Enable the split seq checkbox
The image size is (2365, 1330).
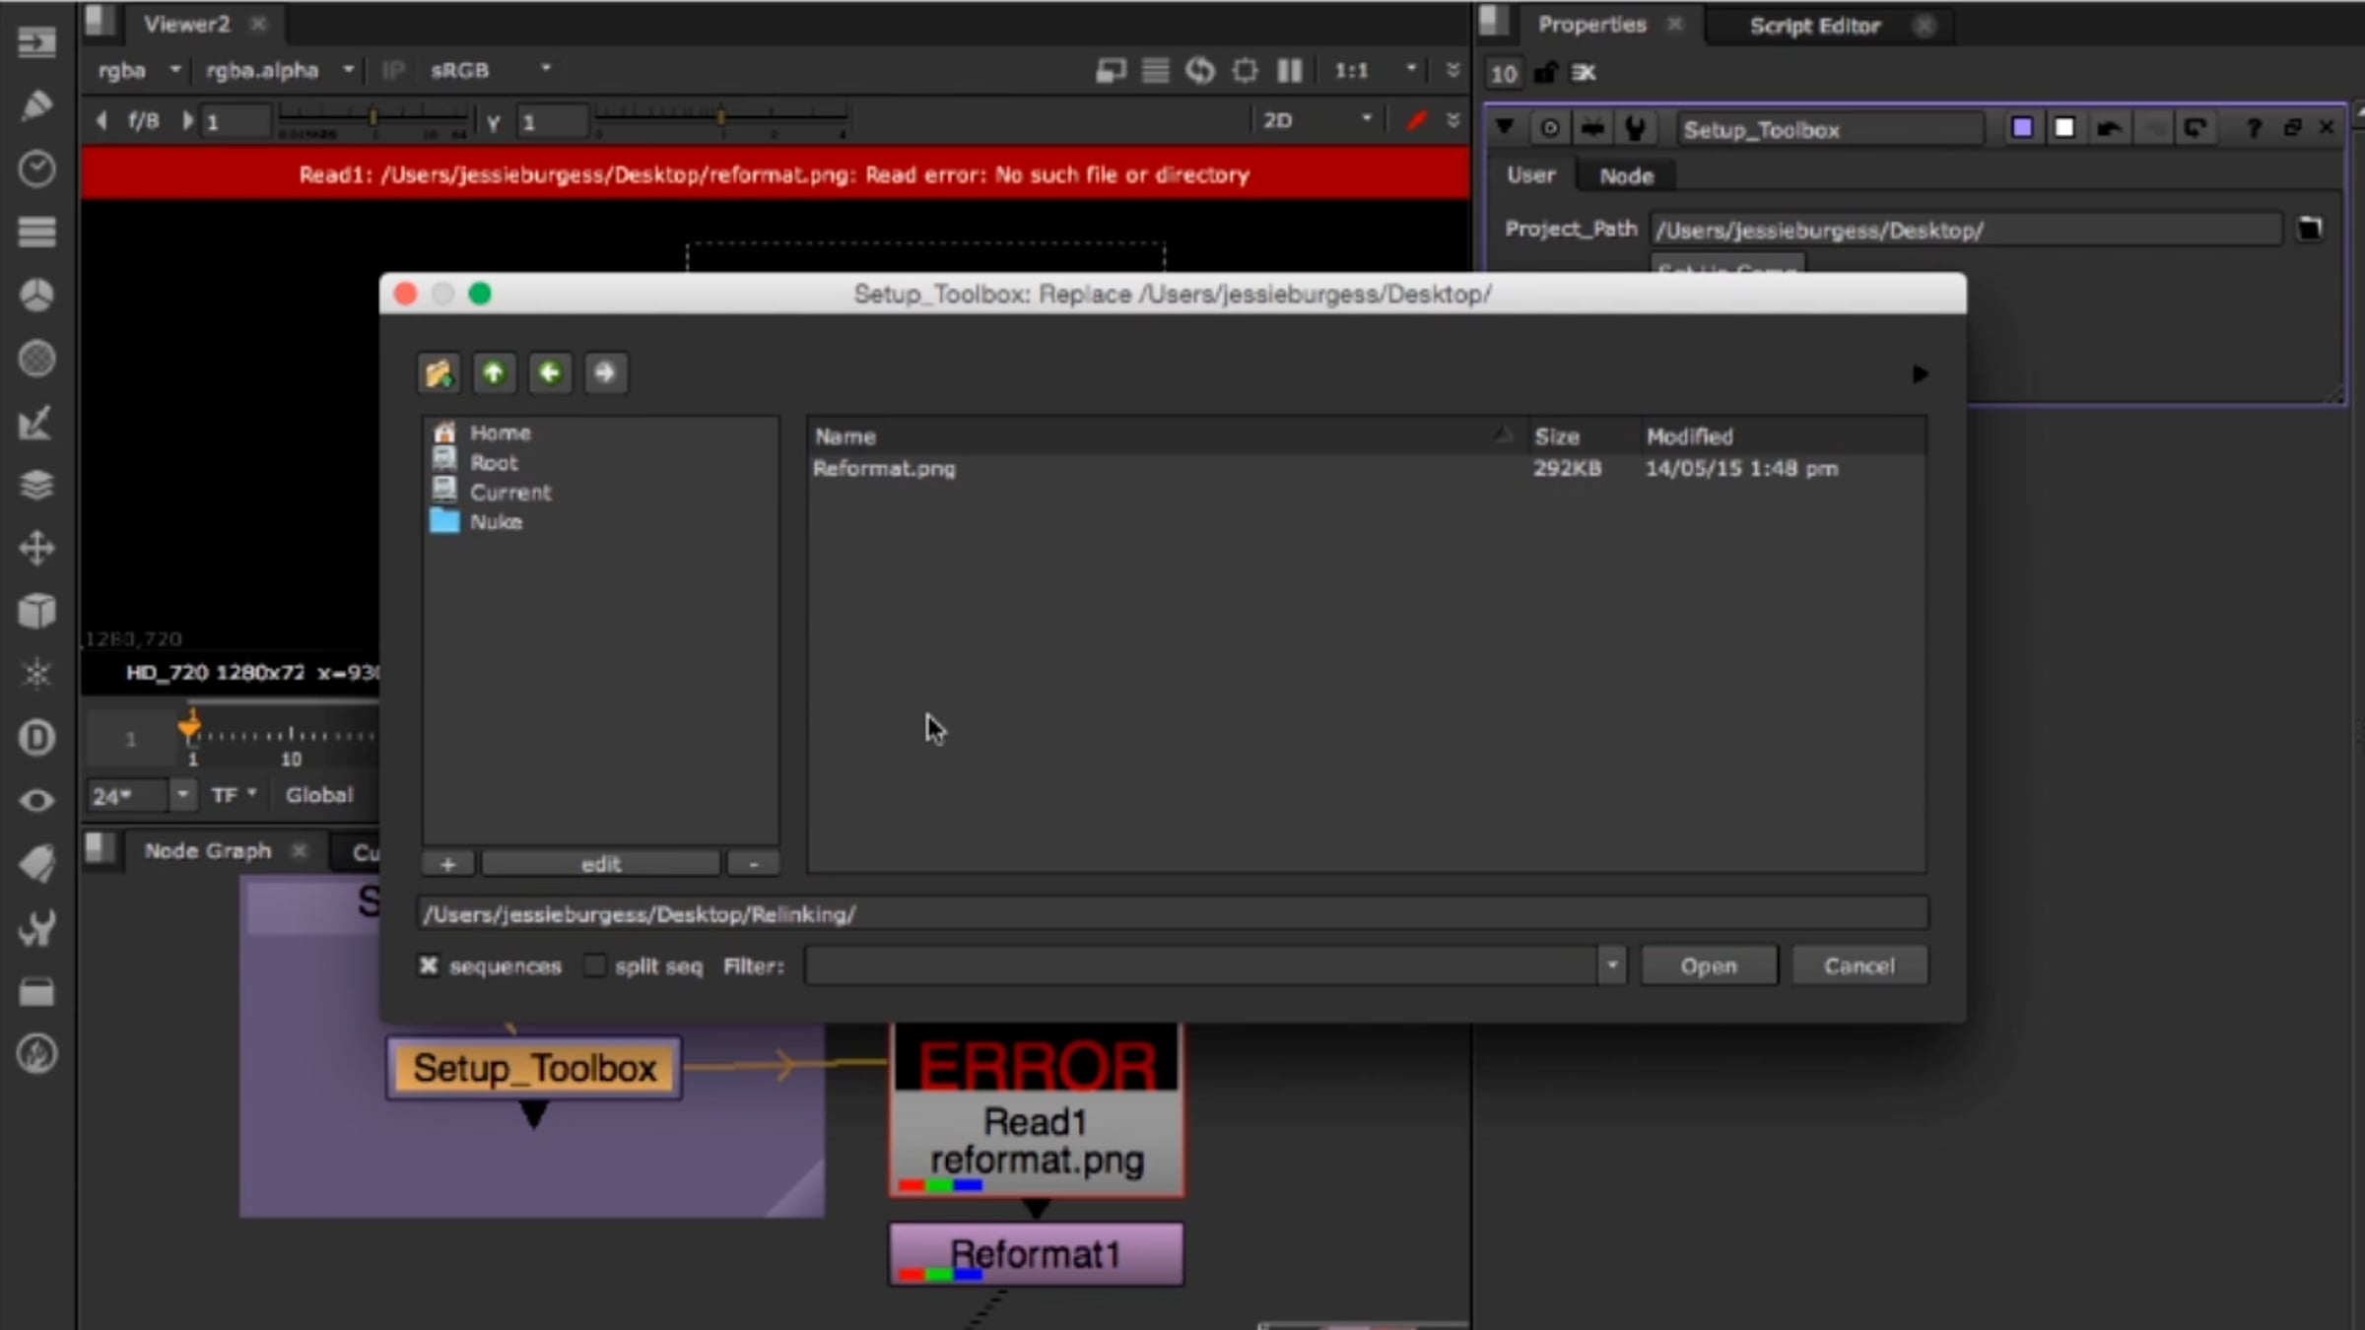point(594,965)
